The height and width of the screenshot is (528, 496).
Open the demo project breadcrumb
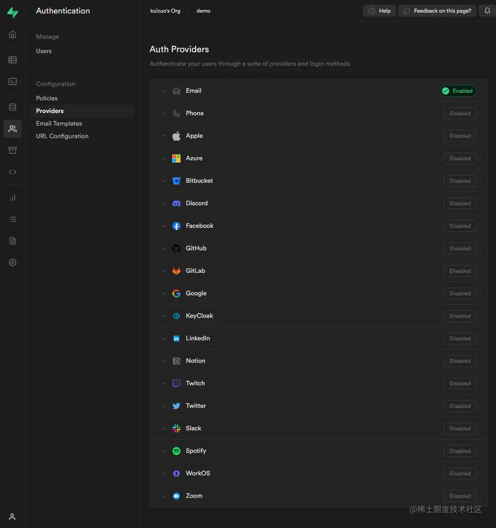203,11
